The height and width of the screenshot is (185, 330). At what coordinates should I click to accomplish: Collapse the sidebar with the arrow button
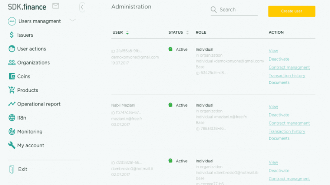[82, 7]
